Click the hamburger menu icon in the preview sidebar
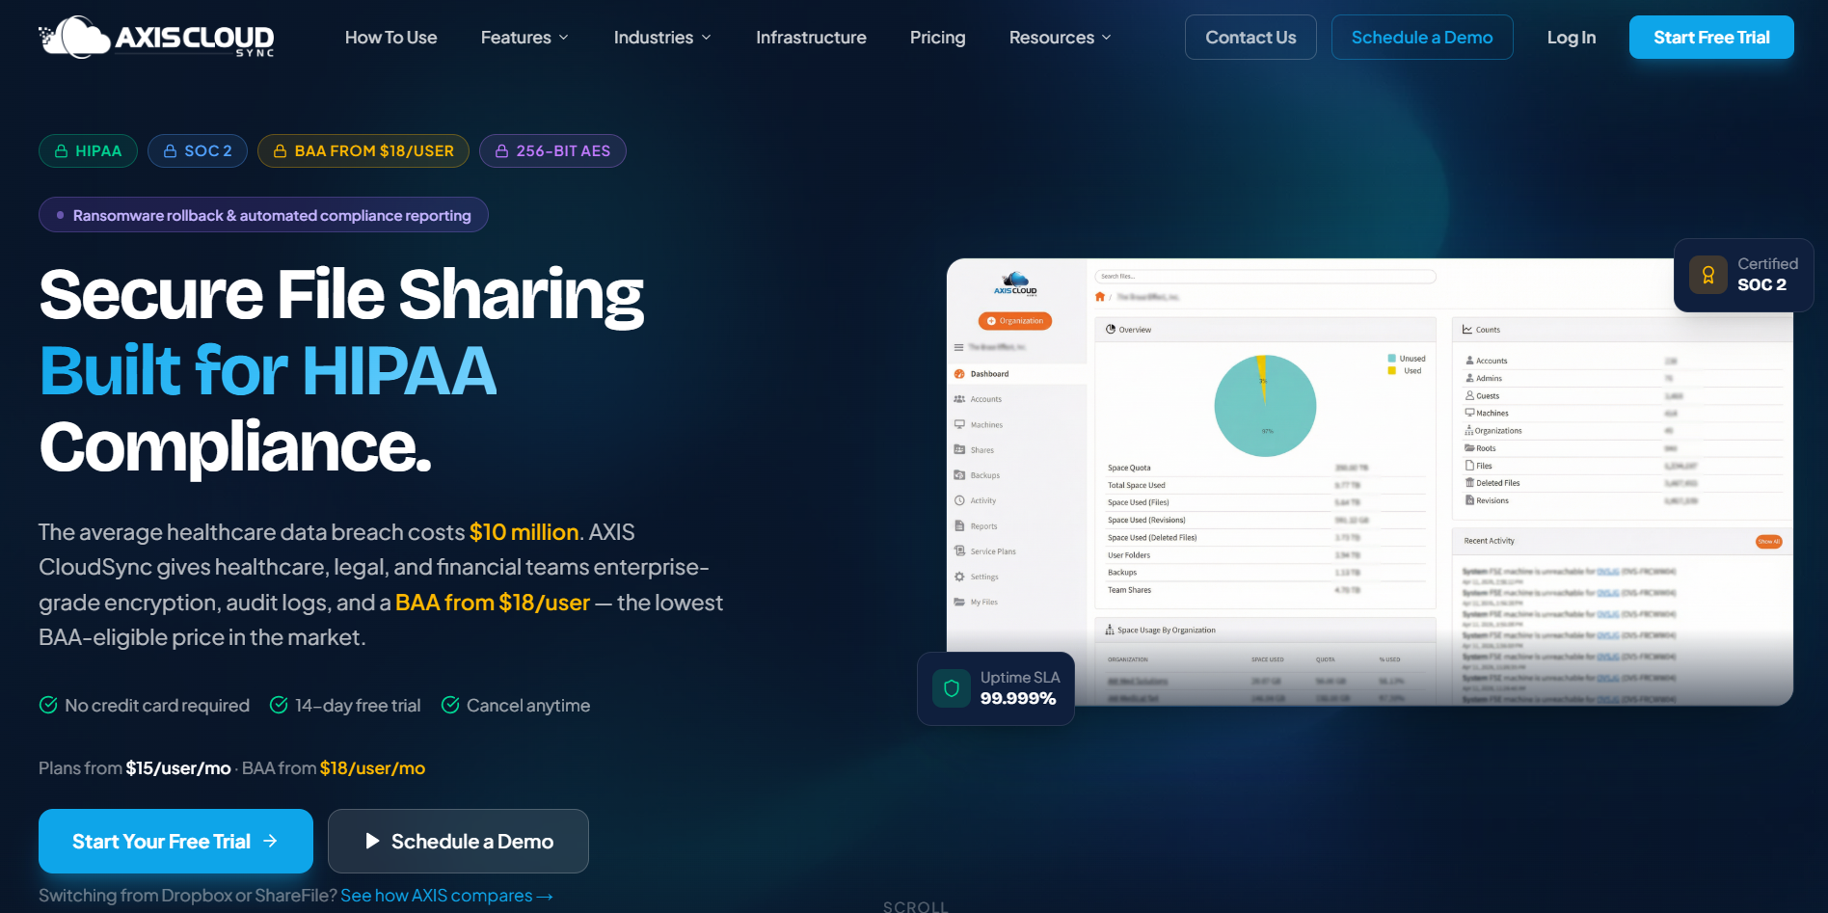This screenshot has height=913, width=1828. pyautogui.click(x=958, y=347)
